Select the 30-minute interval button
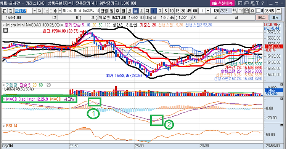The image size is (286, 149). tap(183, 11)
